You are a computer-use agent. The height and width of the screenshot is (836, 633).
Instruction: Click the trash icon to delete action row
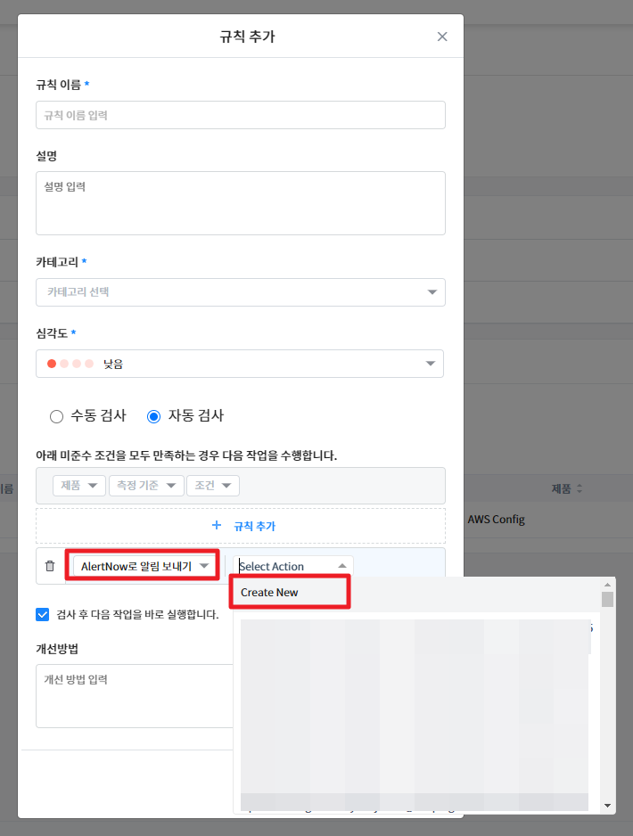50,566
